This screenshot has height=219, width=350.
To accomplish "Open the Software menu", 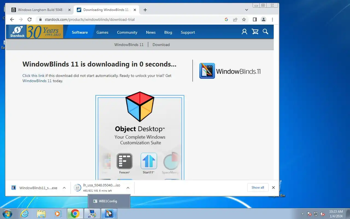I will coord(80,32).
